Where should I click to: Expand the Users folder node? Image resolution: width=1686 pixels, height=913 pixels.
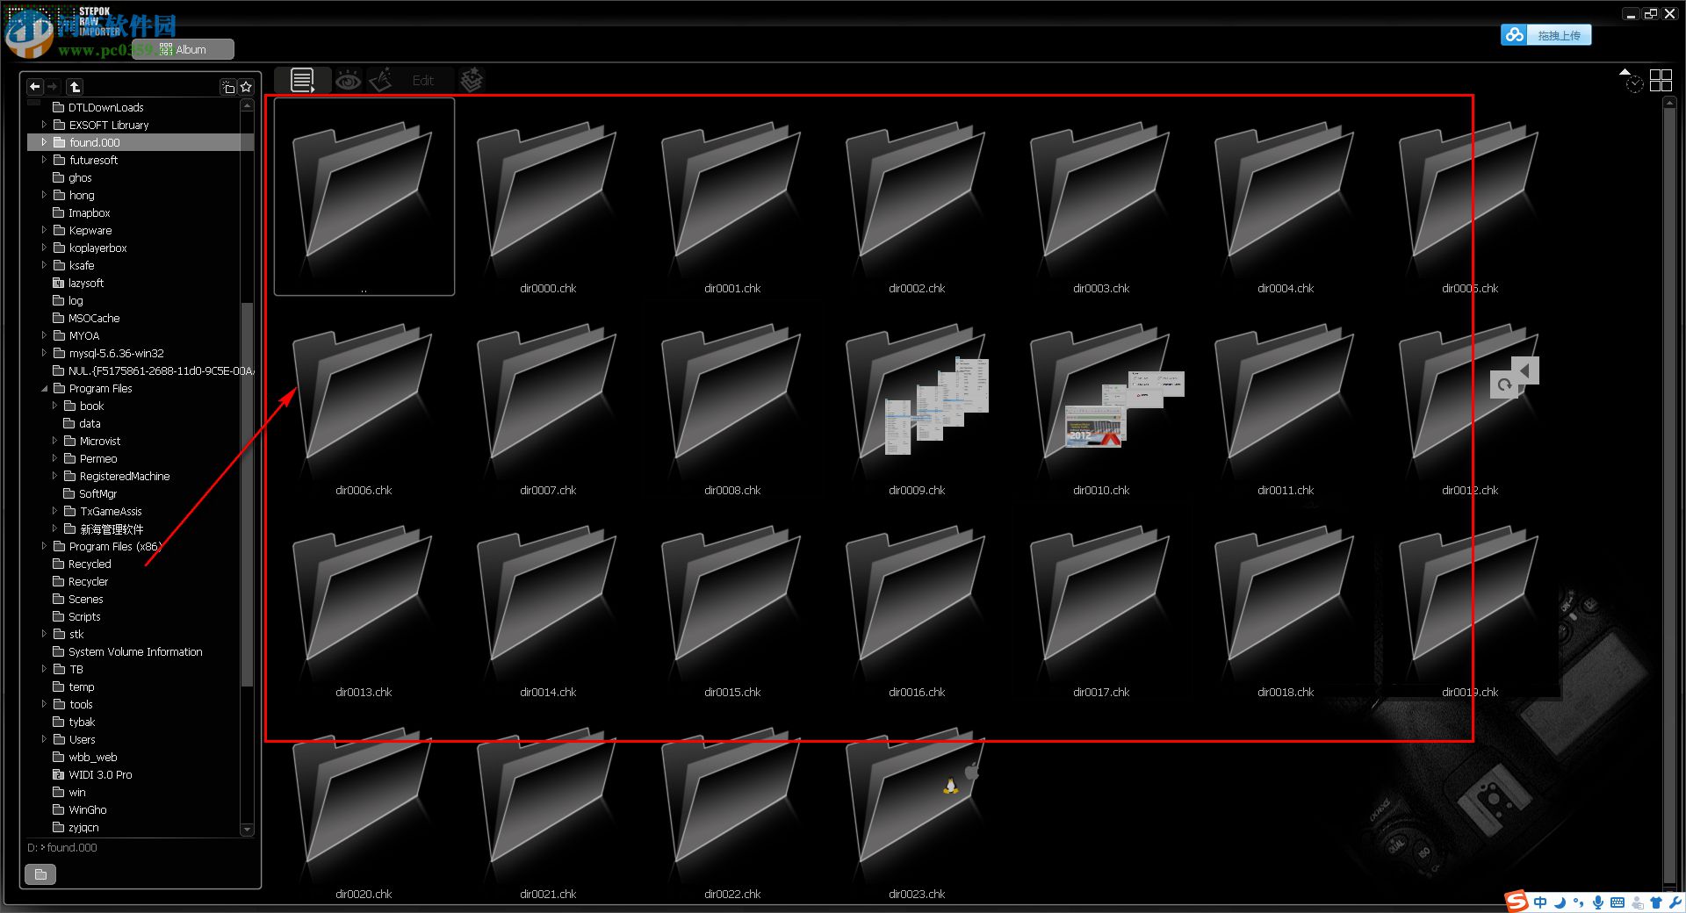pyautogui.click(x=44, y=739)
